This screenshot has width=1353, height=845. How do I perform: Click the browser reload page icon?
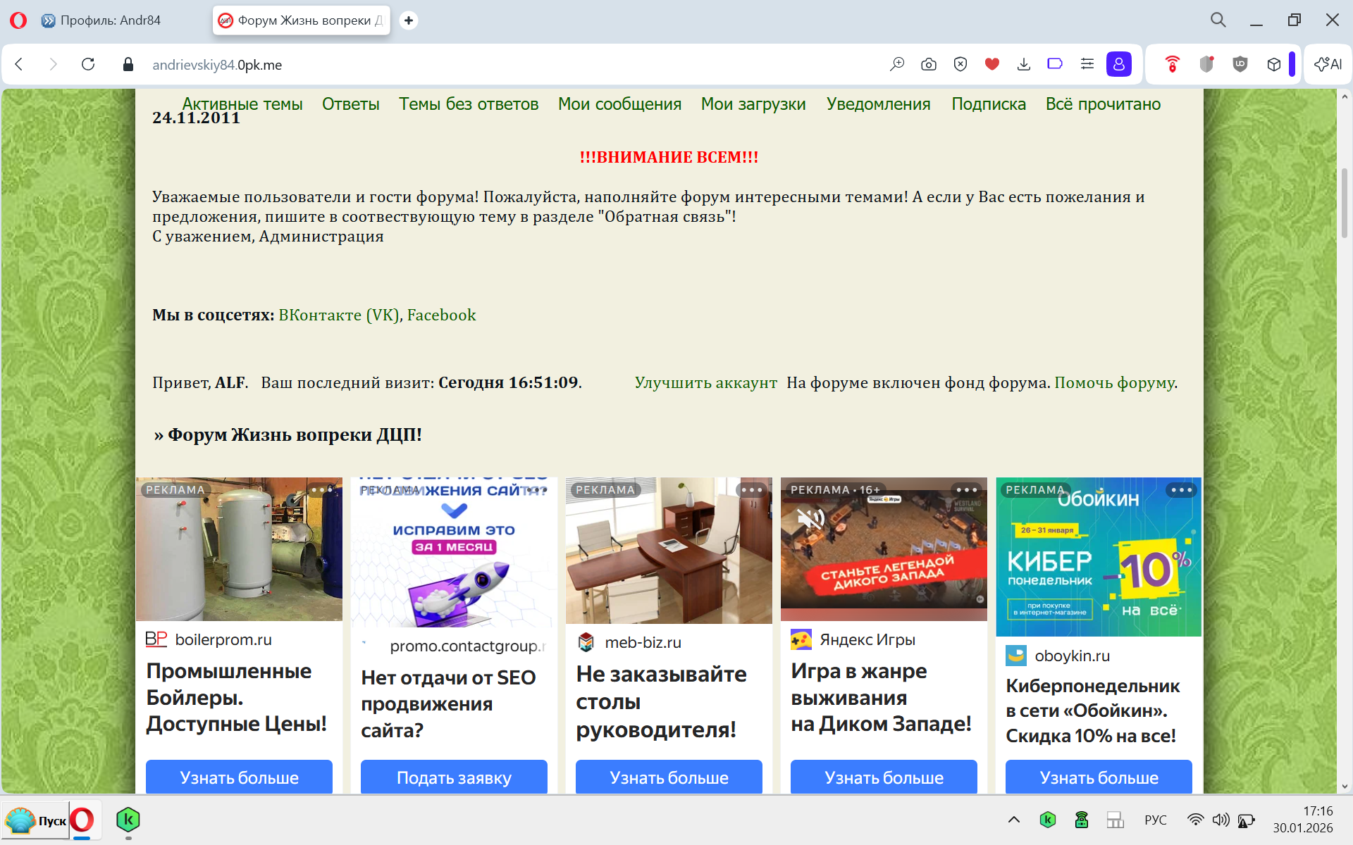[88, 64]
